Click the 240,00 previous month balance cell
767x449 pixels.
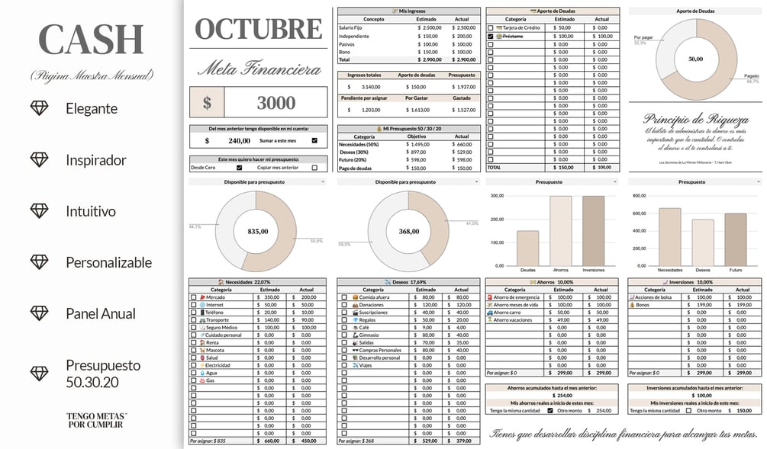pos(239,141)
